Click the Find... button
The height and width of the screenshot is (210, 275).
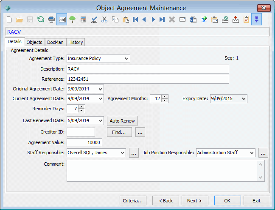coord(119,132)
